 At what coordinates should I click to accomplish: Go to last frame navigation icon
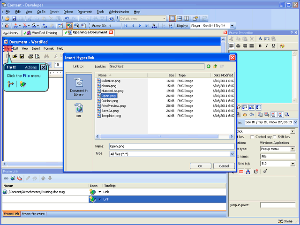(147, 26)
